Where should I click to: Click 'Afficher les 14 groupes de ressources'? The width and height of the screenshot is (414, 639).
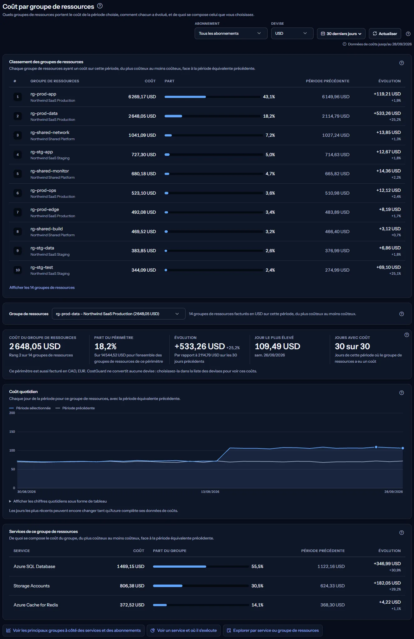(42, 288)
